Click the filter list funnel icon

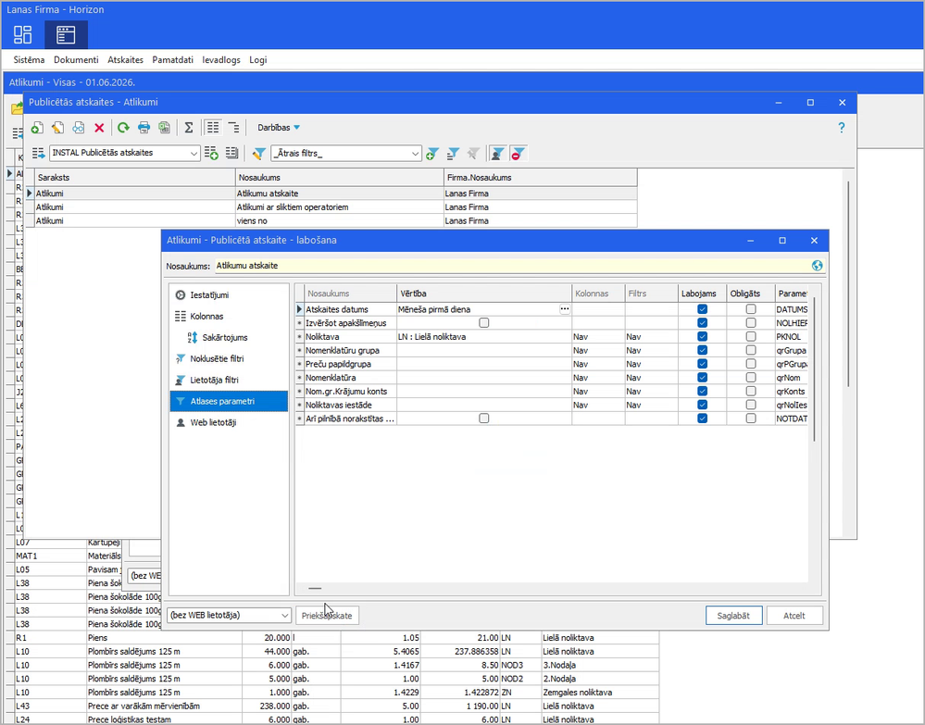[x=453, y=154]
